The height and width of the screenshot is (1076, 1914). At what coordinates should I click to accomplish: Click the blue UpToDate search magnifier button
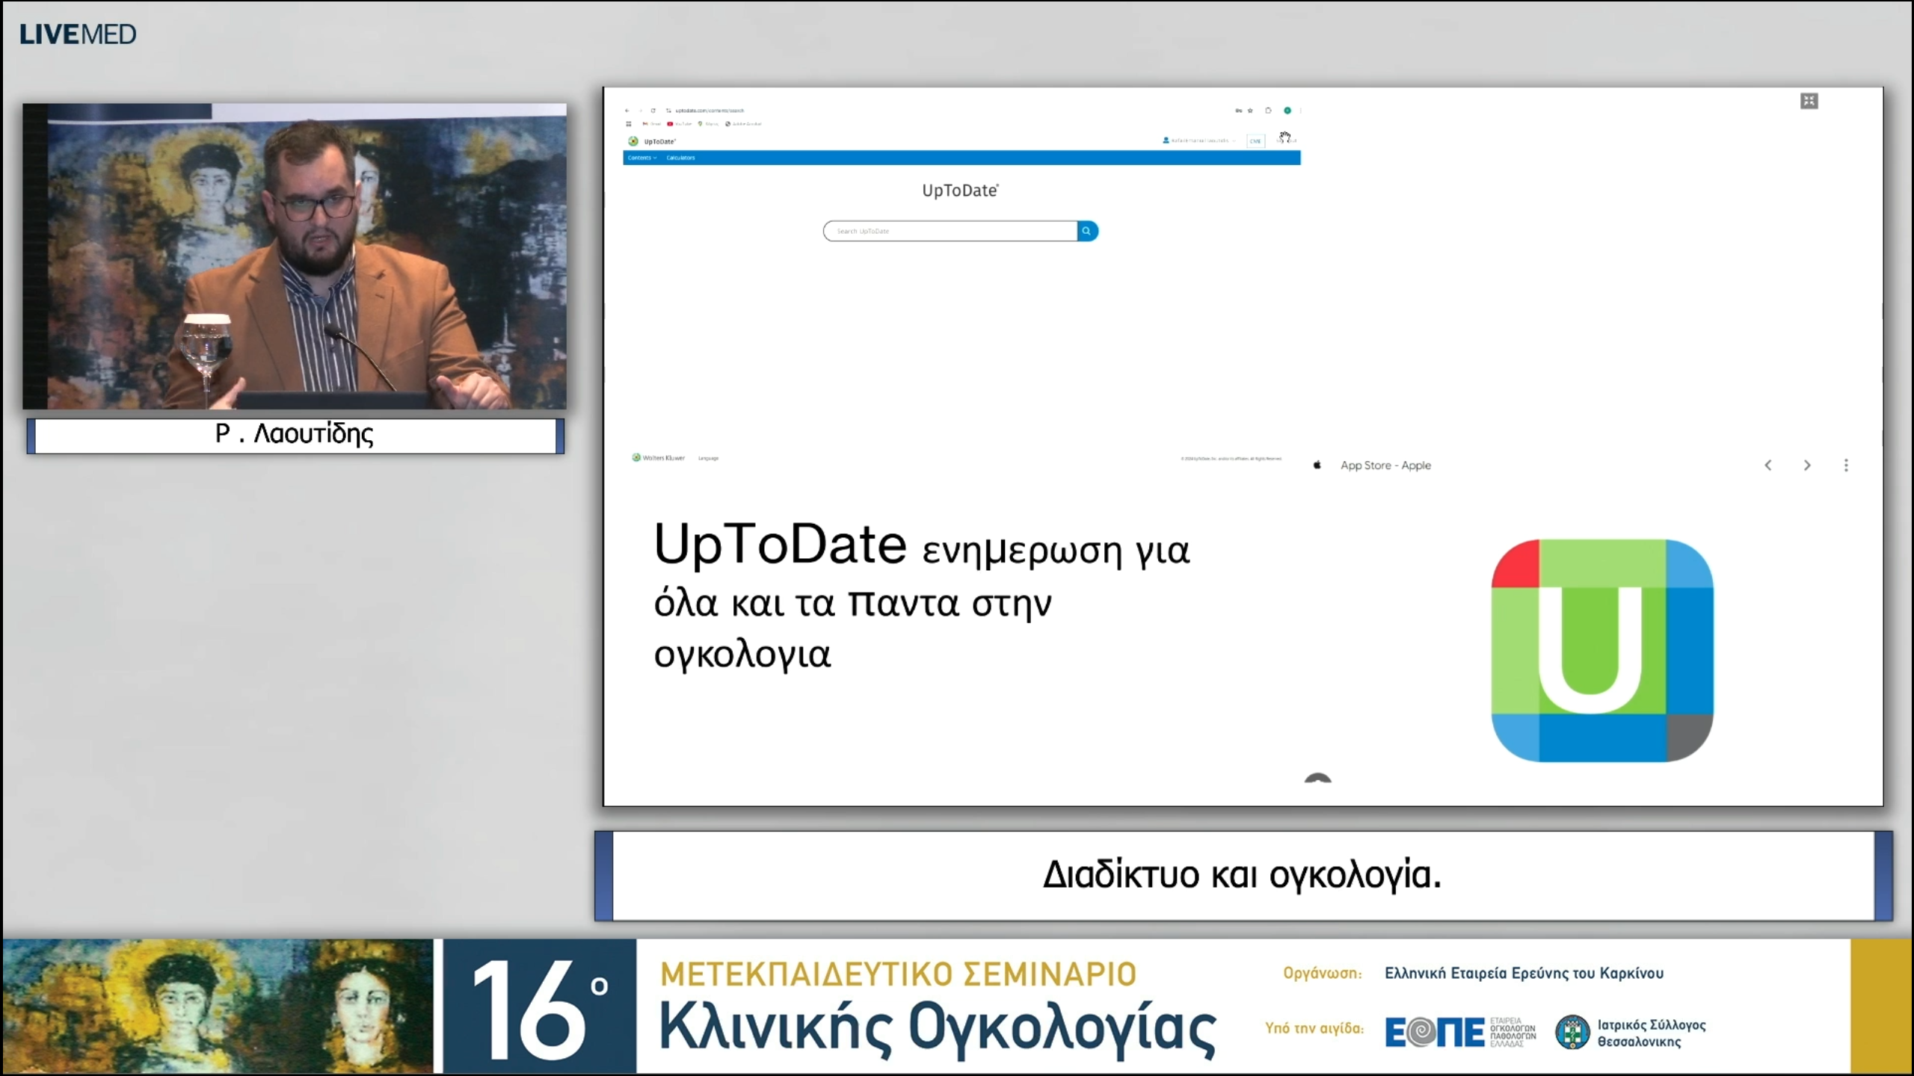coord(1086,231)
